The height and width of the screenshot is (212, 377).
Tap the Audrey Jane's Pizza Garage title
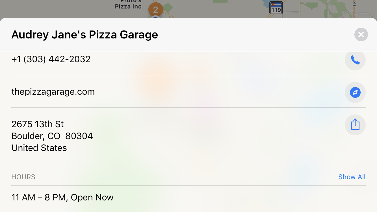[85, 34]
